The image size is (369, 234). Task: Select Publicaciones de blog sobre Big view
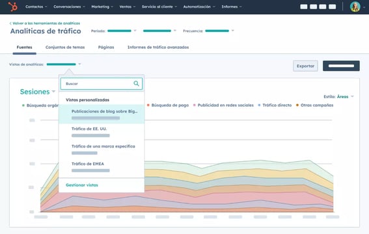tap(102, 114)
